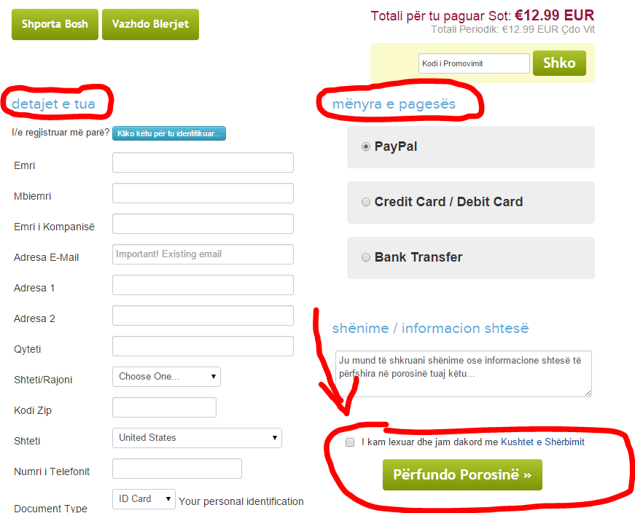
Task: Open the Shteti/Rajoni Choose One dropdown
Action: (x=166, y=377)
